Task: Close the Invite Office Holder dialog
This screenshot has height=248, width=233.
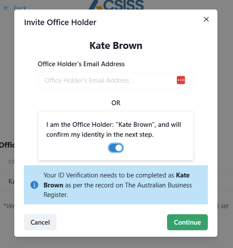Action: 206,19
